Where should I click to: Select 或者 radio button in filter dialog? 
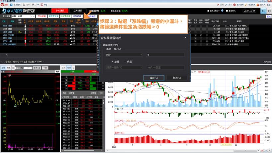click(125, 62)
